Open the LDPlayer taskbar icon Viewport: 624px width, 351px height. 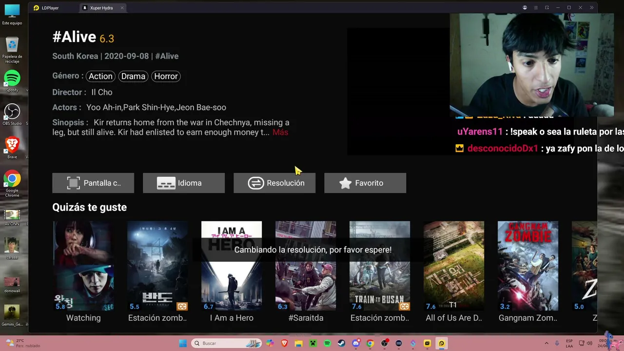pos(442,343)
